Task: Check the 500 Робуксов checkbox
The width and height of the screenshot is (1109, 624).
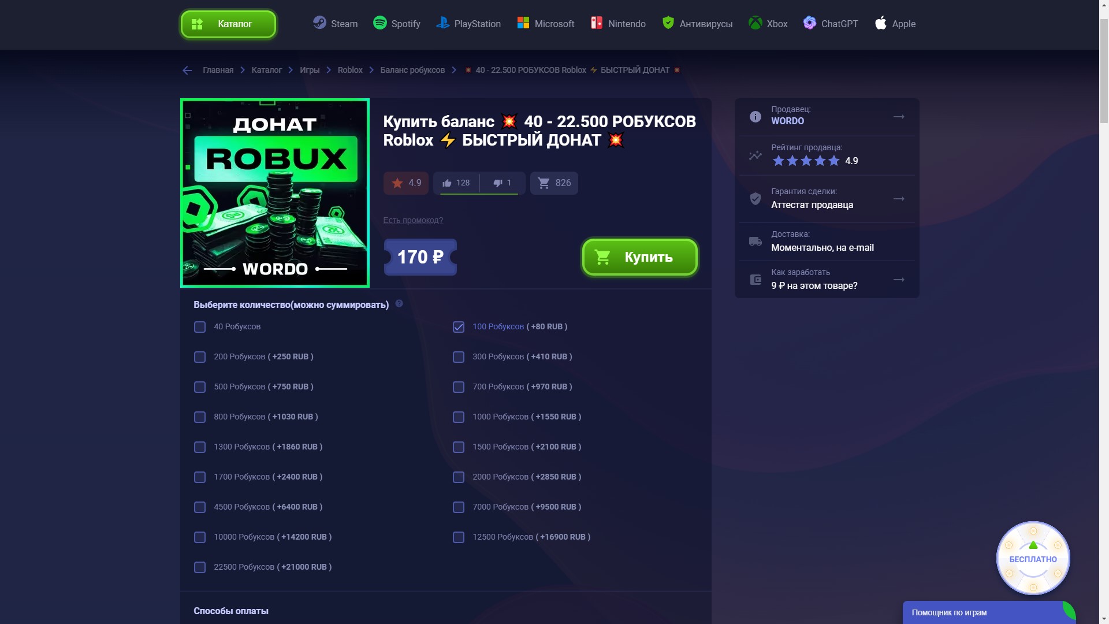Action: 200,387
